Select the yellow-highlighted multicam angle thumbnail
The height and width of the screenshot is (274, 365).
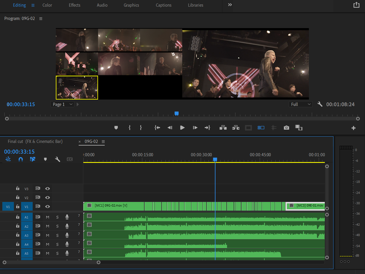(77, 88)
